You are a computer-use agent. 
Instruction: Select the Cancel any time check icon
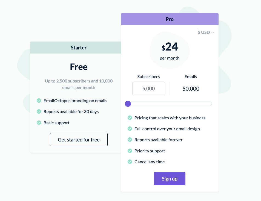pos(130,162)
